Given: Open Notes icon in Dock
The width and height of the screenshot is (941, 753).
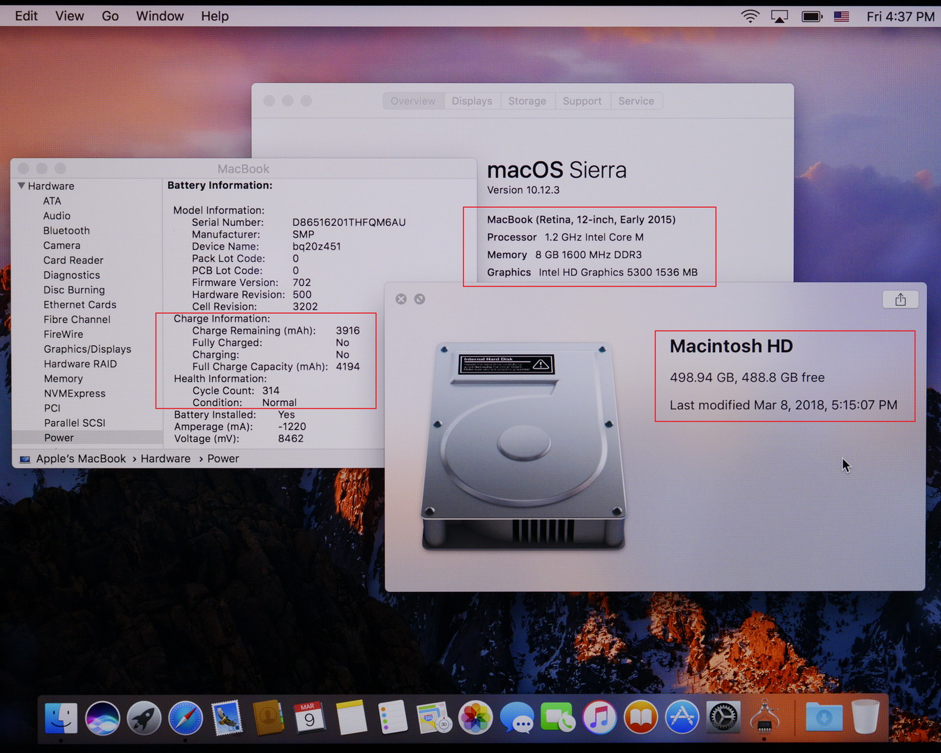Looking at the screenshot, I should point(352,717).
